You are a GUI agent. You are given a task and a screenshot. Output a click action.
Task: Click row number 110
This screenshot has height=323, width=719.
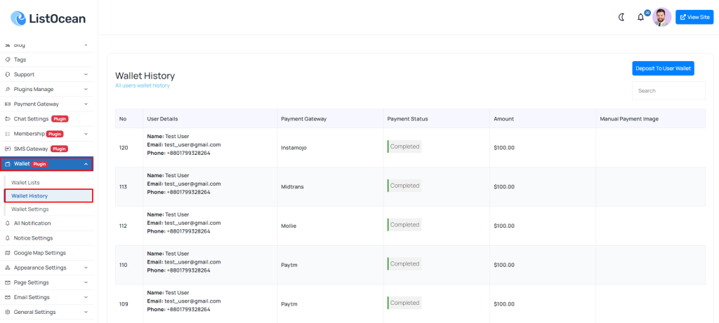point(124,265)
